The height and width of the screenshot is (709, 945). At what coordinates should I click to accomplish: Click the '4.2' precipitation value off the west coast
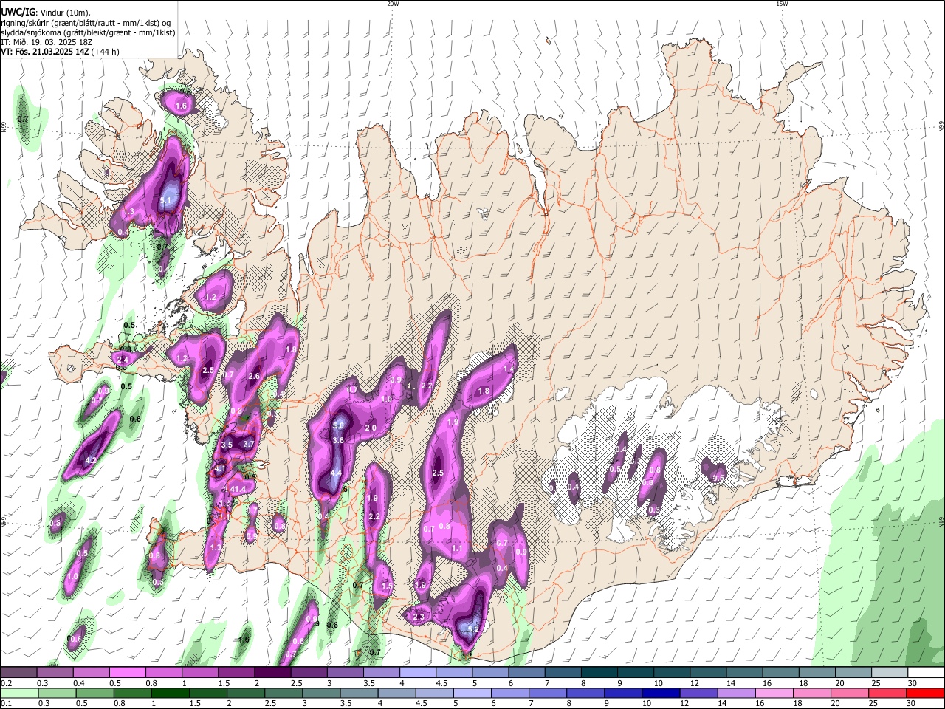click(91, 460)
